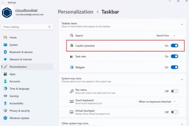Click the Privacy shield icon
The image size is (189, 126).
tap(5, 110)
